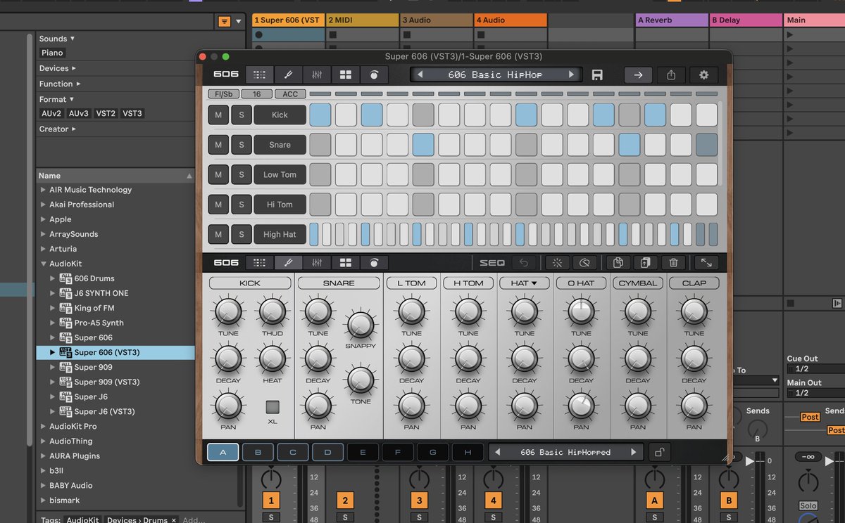The image size is (845, 523).
Task: Expand the AudioKit Pro folder
Action: tap(43, 426)
